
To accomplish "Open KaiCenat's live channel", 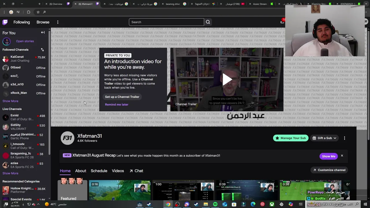I will tap(24, 59).
